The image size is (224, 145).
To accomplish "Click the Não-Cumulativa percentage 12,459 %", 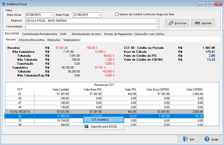I will 100,52.
